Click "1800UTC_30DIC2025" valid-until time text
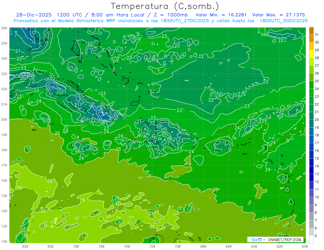 (283, 21)
